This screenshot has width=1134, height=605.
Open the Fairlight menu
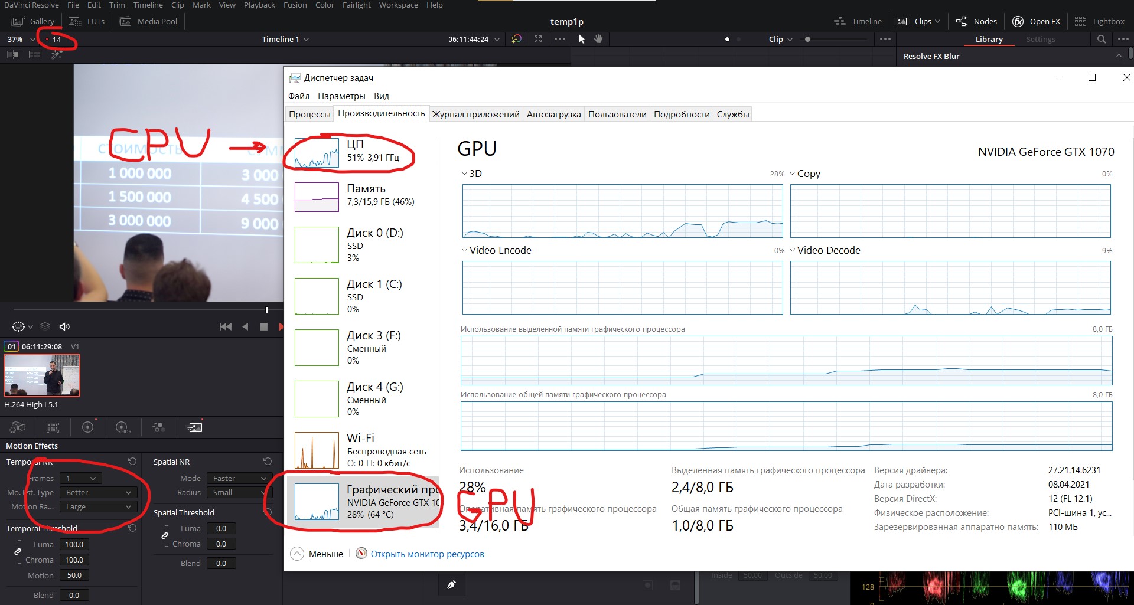[356, 5]
